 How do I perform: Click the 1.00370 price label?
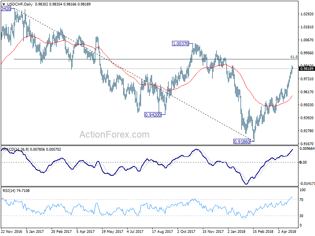(x=181, y=44)
